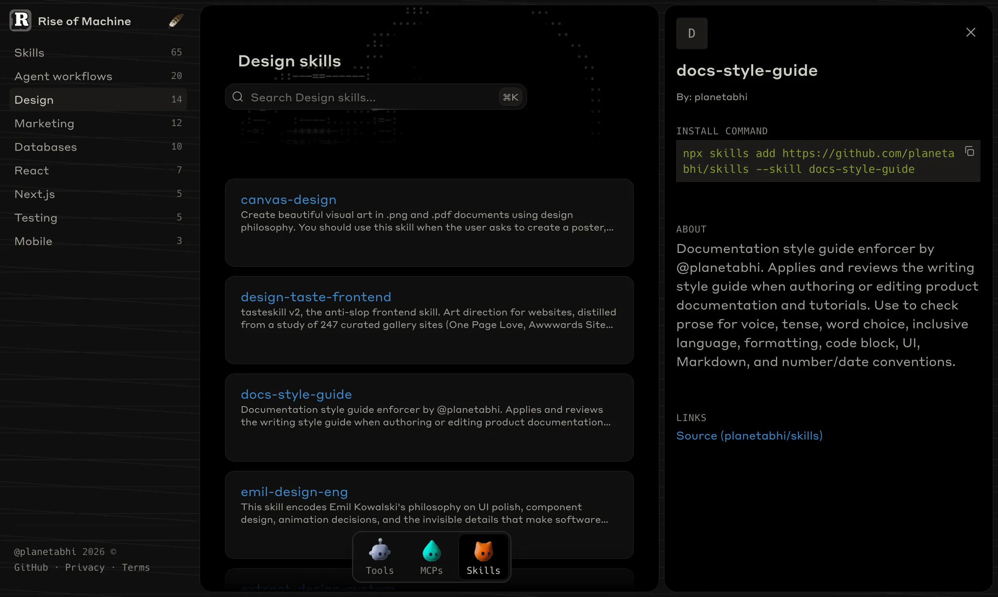Open the docs-style-guide skill card in the list
Viewport: 998px width, 597px height.
point(429,417)
